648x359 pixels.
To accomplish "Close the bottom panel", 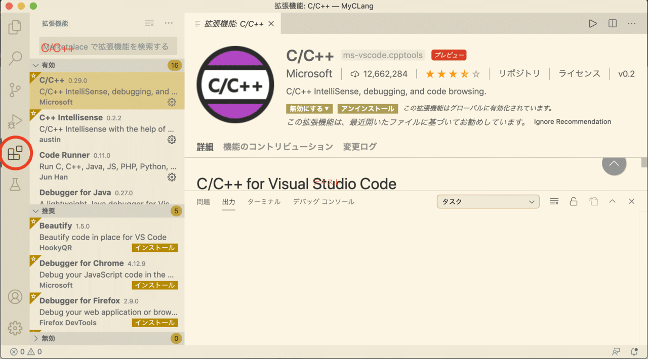I will pos(631,201).
